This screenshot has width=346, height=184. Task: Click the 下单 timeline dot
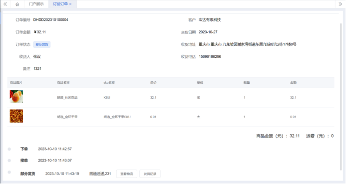click(9, 149)
